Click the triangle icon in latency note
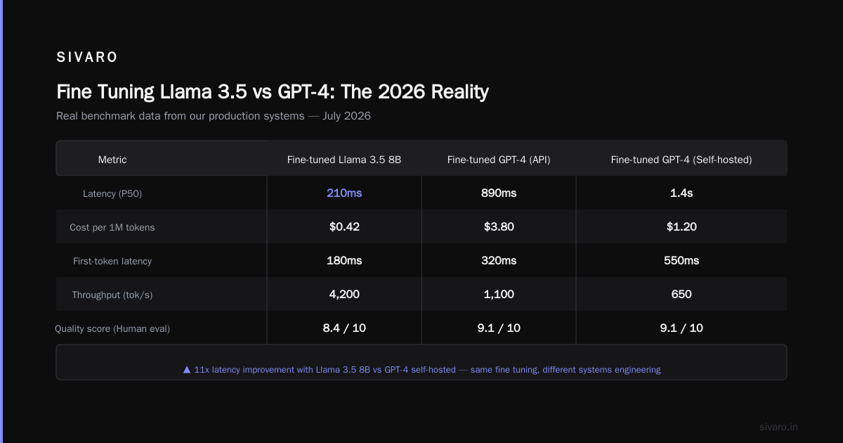Viewport: 843px width, 443px height. [187, 369]
